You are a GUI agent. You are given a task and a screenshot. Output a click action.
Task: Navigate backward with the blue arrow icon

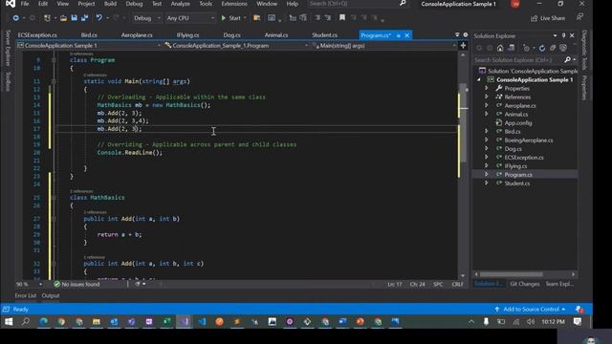coord(15,18)
